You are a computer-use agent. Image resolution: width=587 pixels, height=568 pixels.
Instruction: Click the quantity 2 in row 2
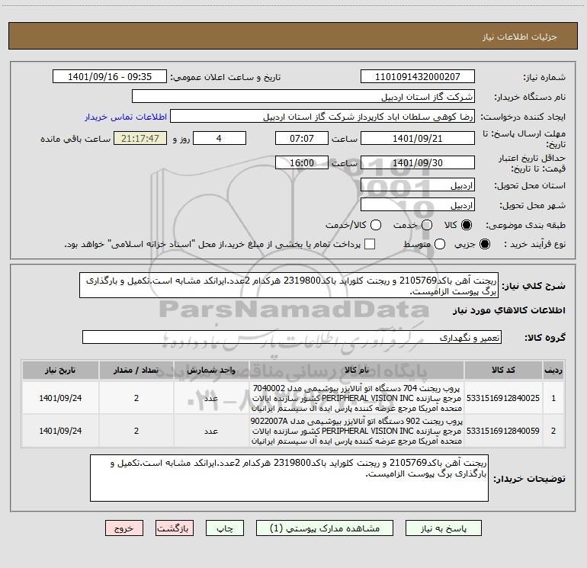click(x=136, y=431)
